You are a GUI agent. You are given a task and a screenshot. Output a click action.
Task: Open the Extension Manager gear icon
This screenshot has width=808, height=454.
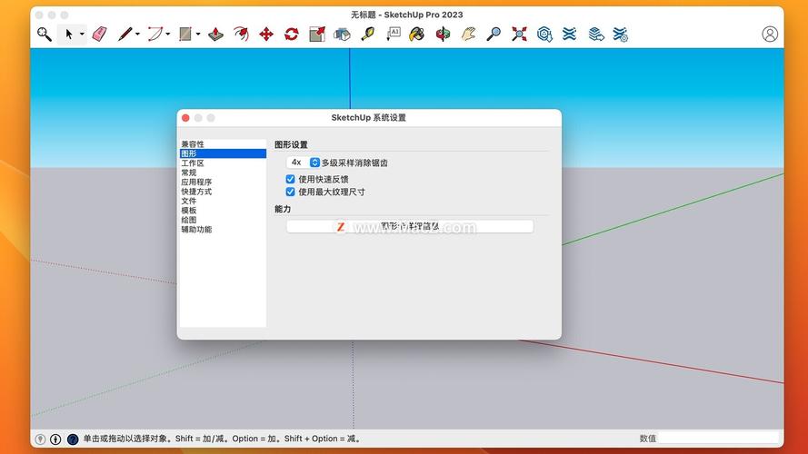click(621, 35)
